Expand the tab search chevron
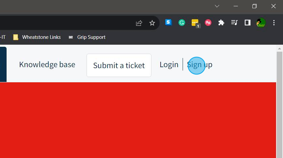Image resolution: width=283 pixels, height=158 pixels. click(x=217, y=6)
